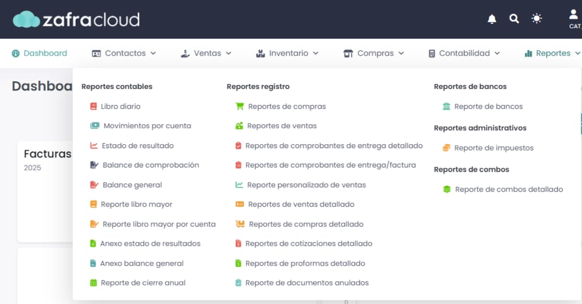The image size is (582, 304).
Task: Open Reporte de impuestos link
Action: (x=494, y=148)
